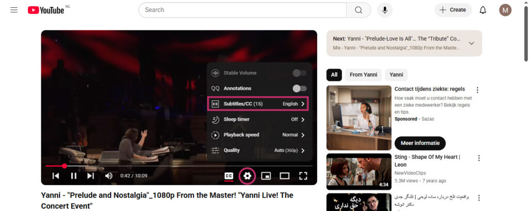Open the Playback speed submenu
This screenshot has height=211, width=529.
pyautogui.click(x=258, y=135)
